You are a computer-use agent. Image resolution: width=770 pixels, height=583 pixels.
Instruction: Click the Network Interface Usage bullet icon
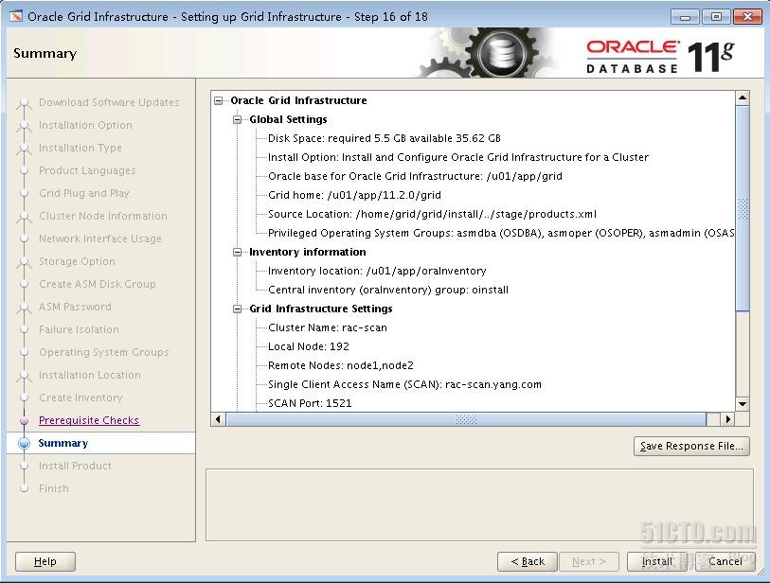click(24, 239)
